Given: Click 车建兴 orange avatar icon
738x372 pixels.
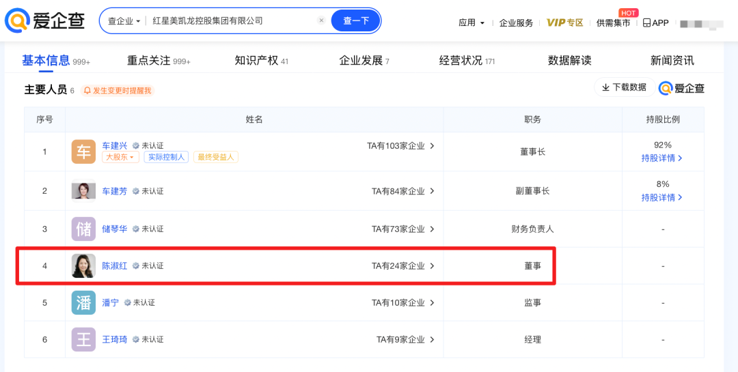Looking at the screenshot, I should [83, 152].
